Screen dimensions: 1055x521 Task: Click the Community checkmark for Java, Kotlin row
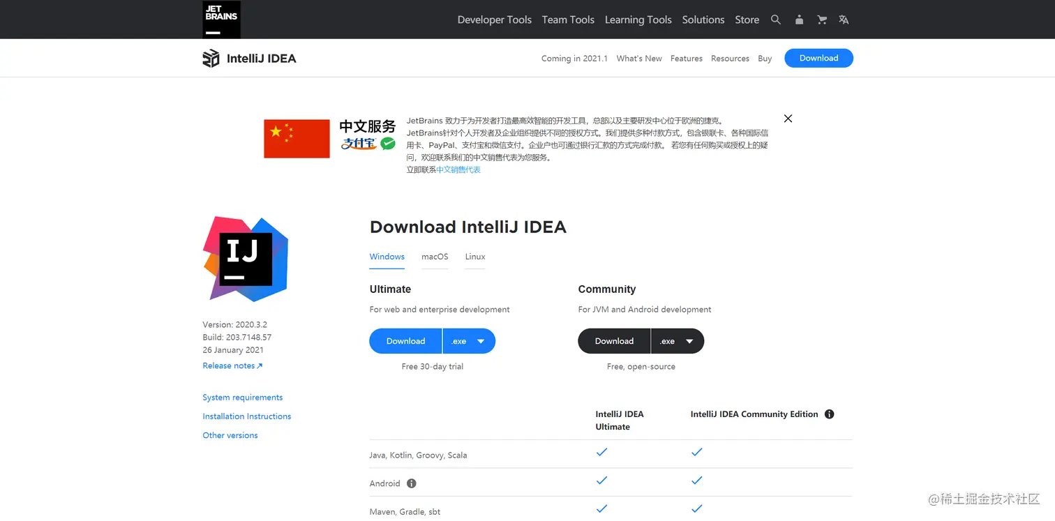coord(696,452)
